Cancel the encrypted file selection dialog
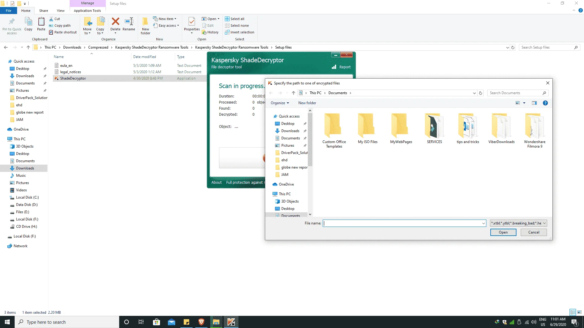584x328 pixels. pos(534,232)
